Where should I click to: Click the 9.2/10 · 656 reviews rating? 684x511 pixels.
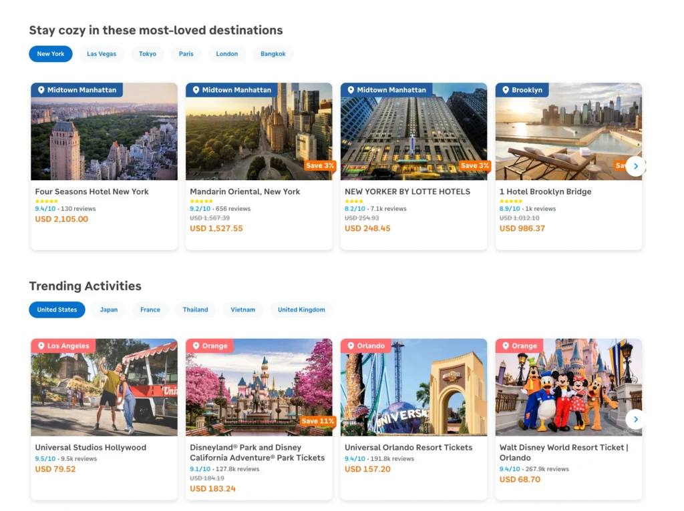[x=220, y=209]
